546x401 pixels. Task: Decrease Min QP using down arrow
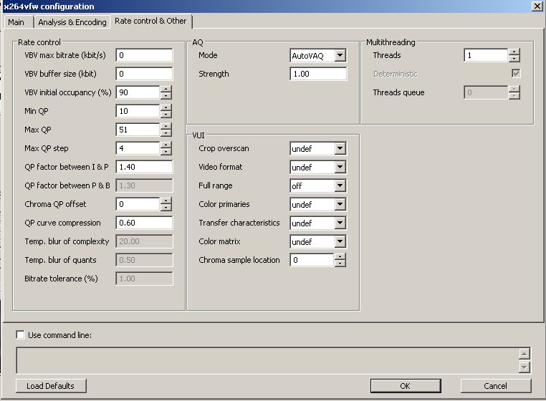tap(166, 115)
